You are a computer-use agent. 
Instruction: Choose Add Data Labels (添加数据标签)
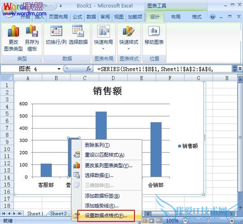coord(107,196)
